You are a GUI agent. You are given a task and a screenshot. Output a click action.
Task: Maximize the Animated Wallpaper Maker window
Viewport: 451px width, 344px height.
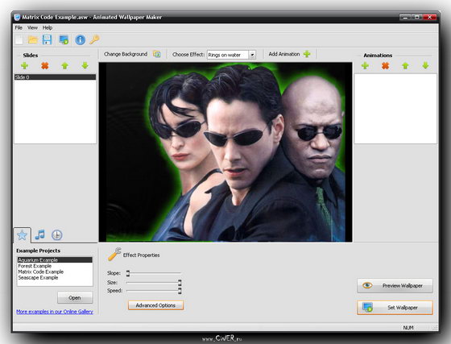(417, 17)
